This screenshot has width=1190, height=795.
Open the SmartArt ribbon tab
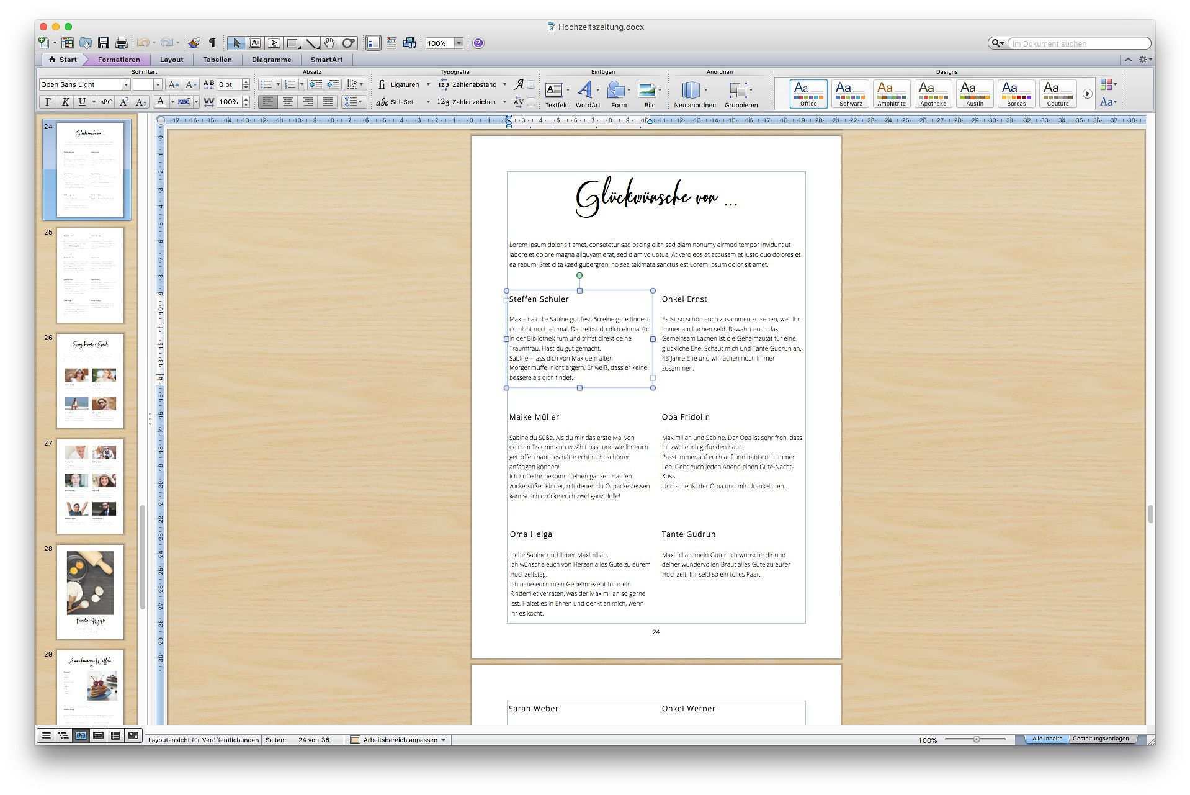click(x=326, y=60)
